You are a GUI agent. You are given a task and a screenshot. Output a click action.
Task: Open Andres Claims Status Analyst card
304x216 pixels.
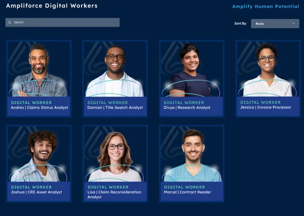pyautogui.click(x=39, y=79)
